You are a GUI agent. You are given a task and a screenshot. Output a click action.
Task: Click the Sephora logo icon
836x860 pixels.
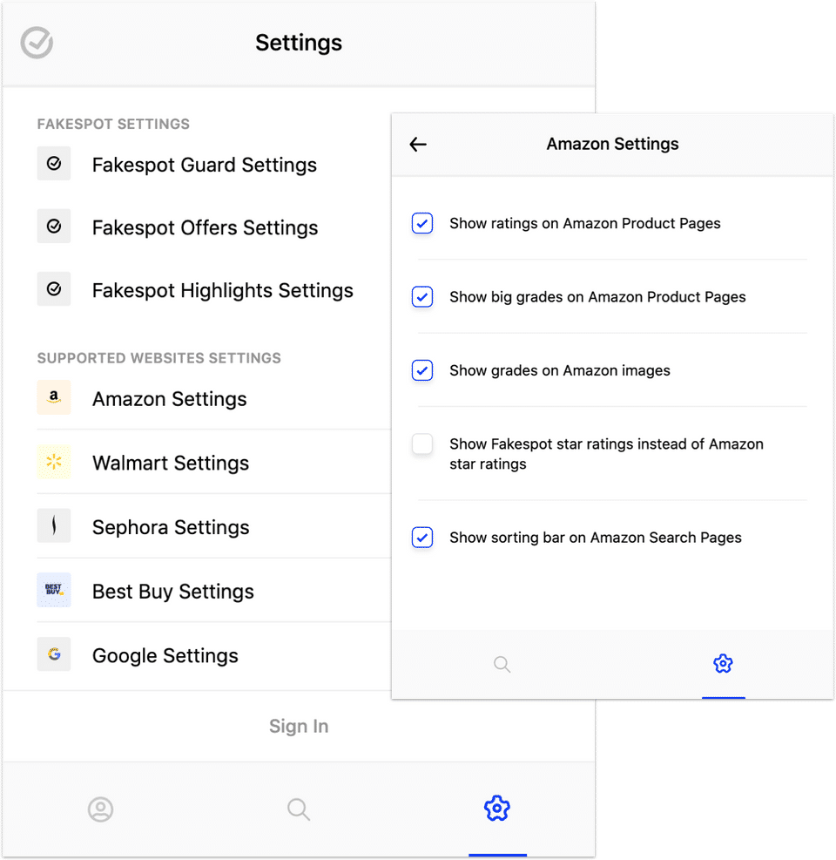tap(54, 525)
